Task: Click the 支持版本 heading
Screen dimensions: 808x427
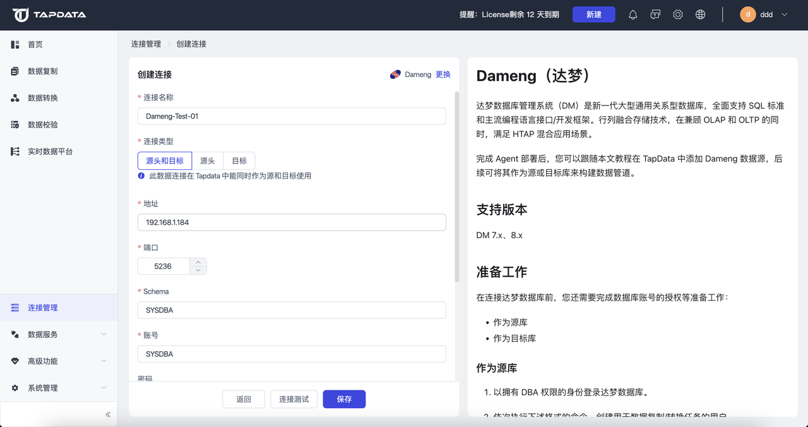Action: click(502, 210)
